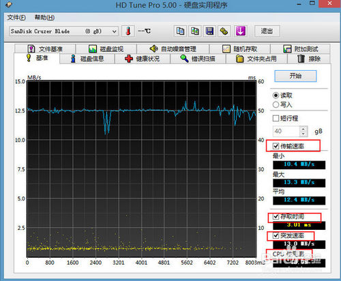Switch to the 错误扫描 tab

198,59
